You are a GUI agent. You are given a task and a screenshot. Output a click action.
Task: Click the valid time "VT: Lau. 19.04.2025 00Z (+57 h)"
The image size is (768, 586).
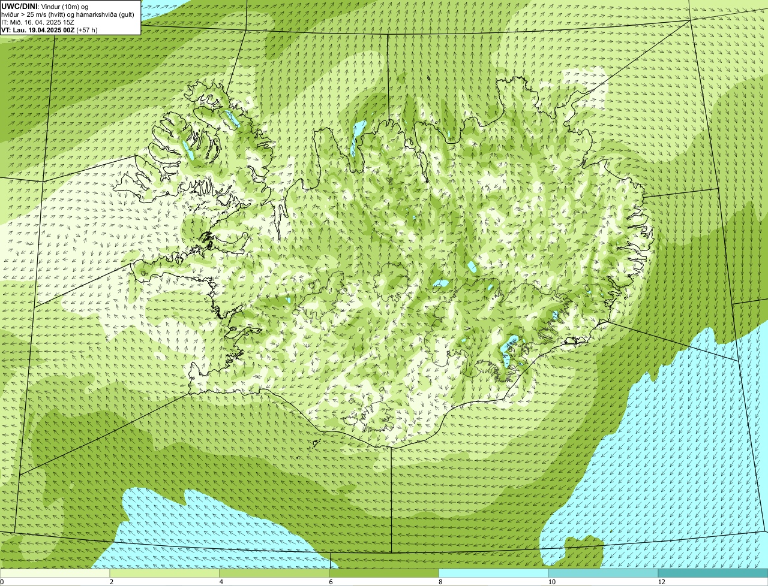49,29
